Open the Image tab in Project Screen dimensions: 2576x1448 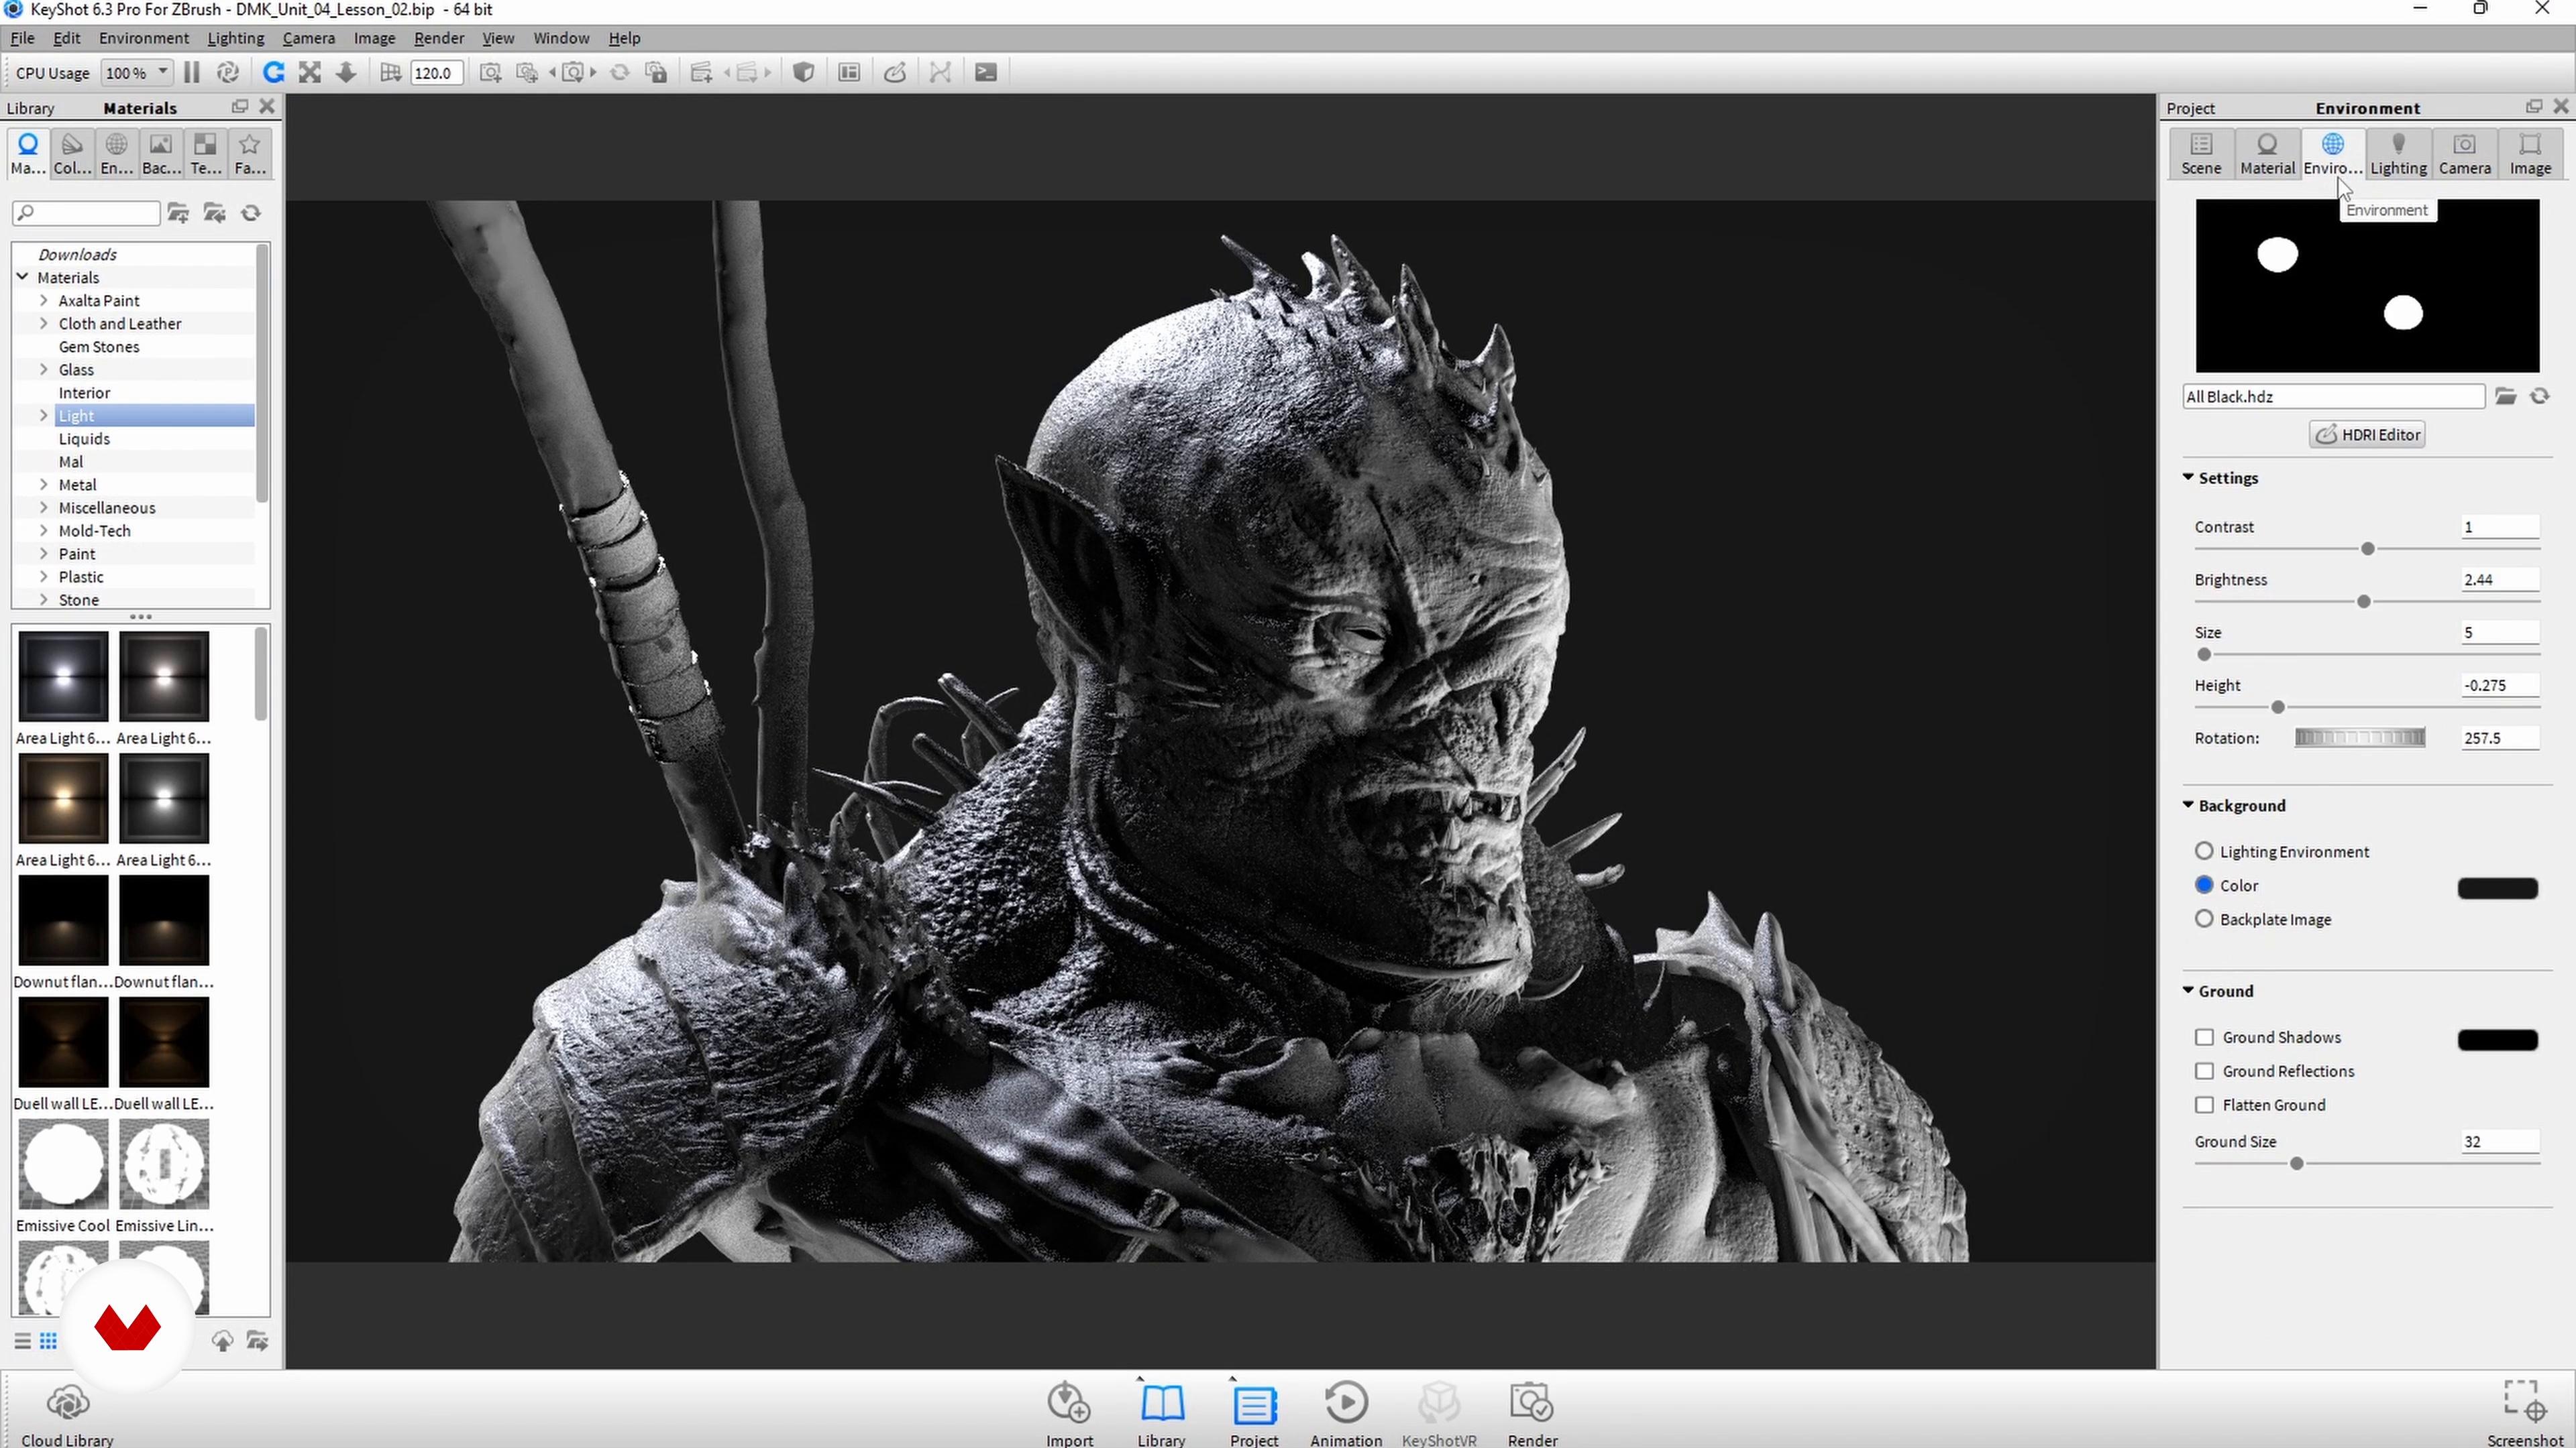[2530, 154]
